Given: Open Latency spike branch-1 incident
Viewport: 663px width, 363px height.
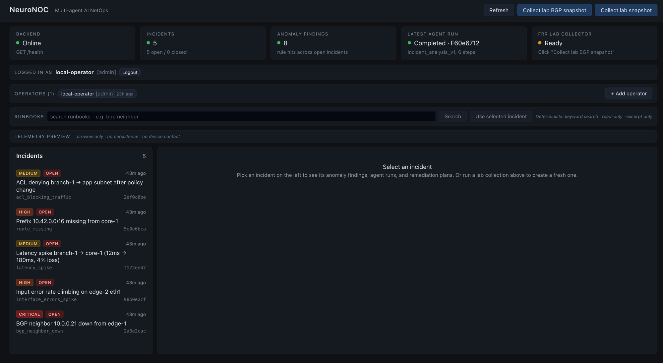Looking at the screenshot, I should 81,256.
